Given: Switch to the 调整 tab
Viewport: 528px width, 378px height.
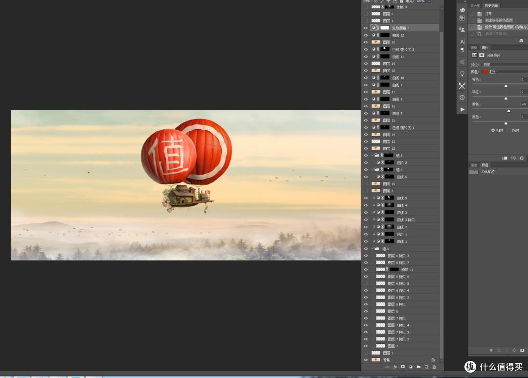Looking at the screenshot, I should (474, 48).
